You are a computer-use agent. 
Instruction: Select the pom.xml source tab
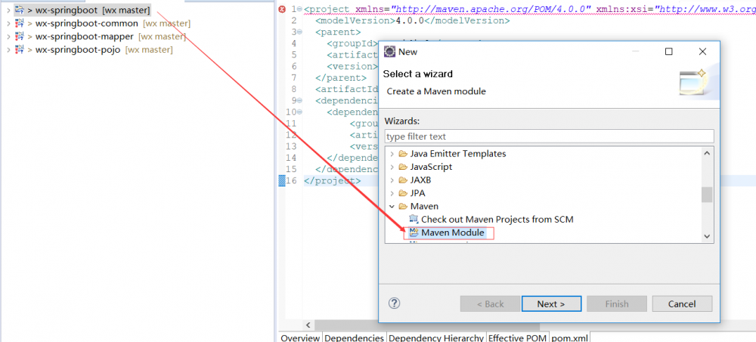(x=569, y=337)
